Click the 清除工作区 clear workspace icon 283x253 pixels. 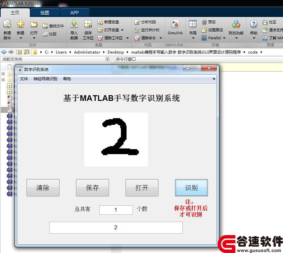(100, 38)
